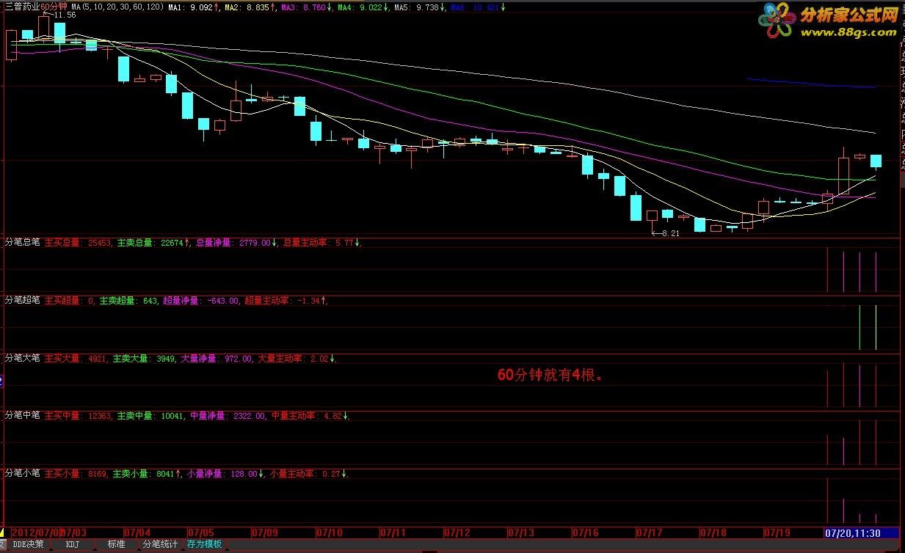The image size is (905, 553).
Task: Select the 07/17 date on the time axis
Action: coord(649,532)
